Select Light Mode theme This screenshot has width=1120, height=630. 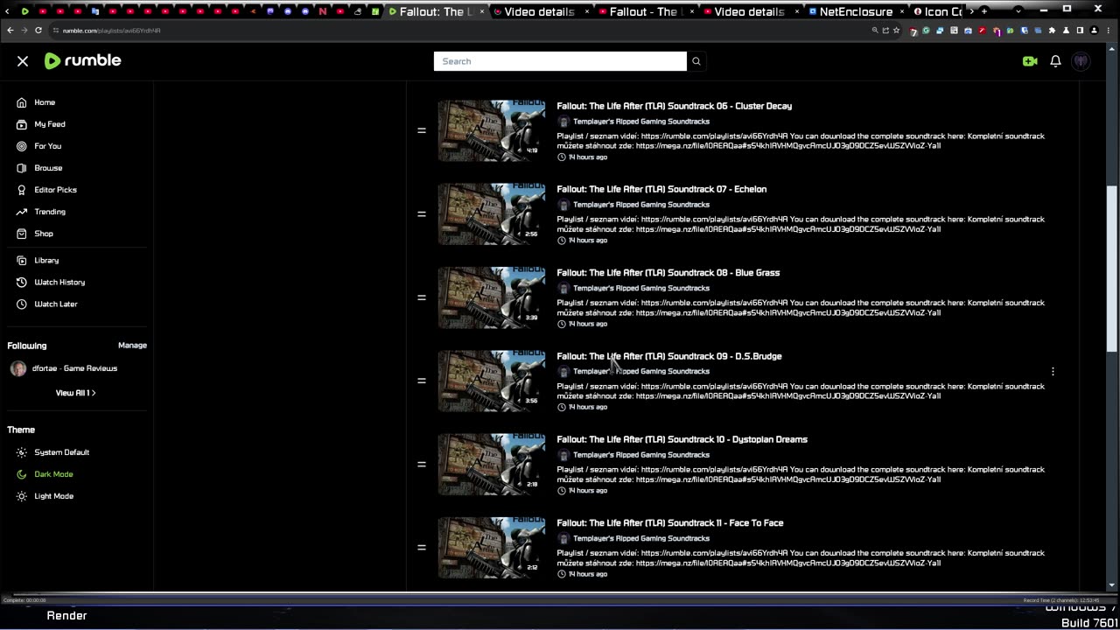pos(53,496)
